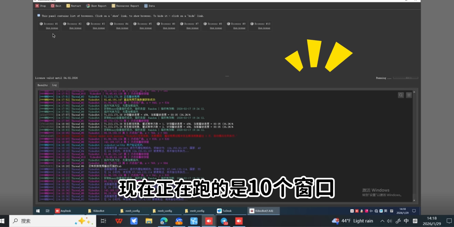The width and height of the screenshot is (454, 227).
Task: Expand host system tray hidden icons
Action: click(382, 221)
